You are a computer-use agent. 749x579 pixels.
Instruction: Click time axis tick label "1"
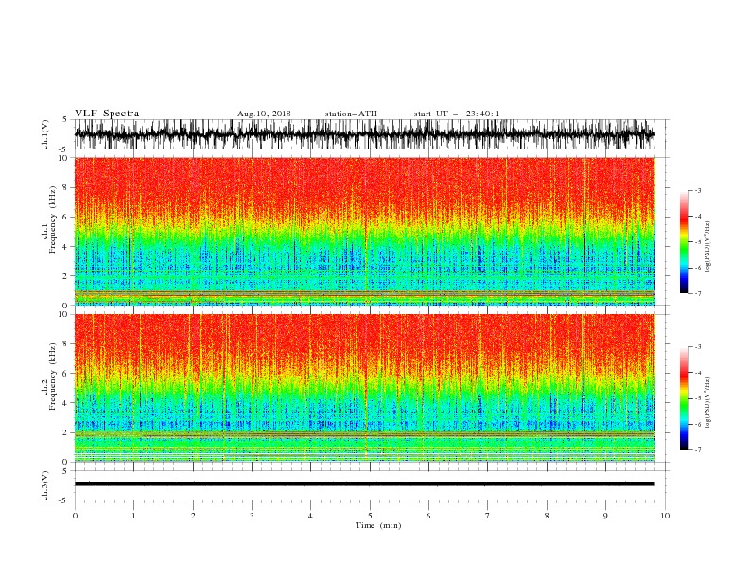133,516
